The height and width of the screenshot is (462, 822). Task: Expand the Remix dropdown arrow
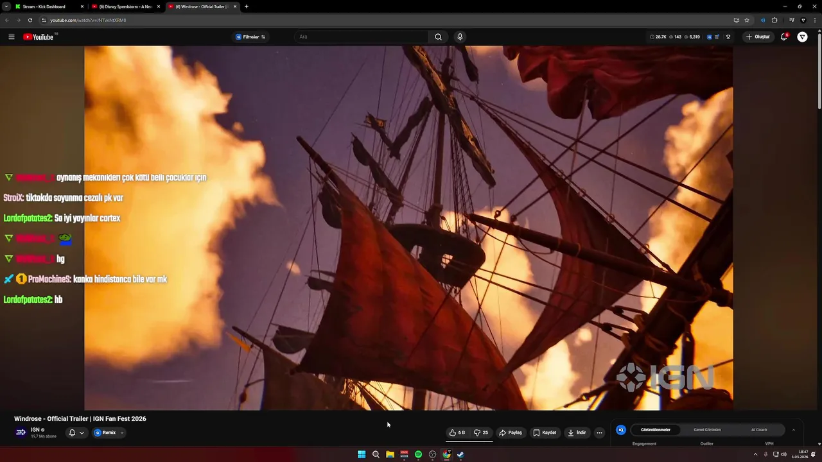pos(122,432)
